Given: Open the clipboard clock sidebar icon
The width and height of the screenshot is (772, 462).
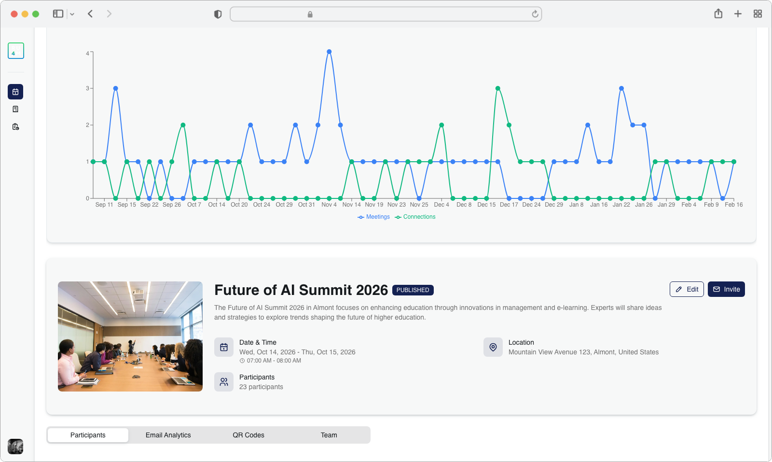Looking at the screenshot, I should (15, 126).
